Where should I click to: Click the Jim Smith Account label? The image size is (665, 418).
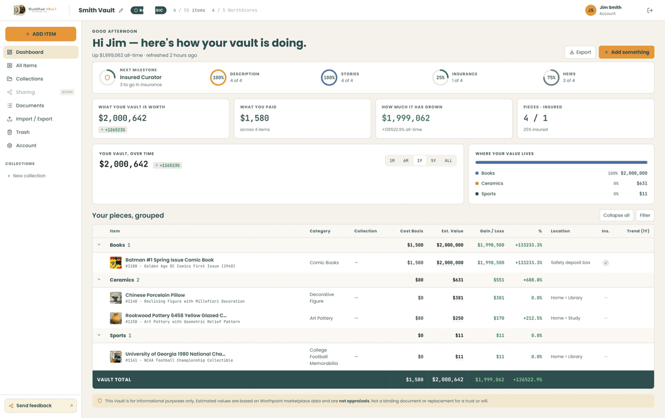[610, 11]
